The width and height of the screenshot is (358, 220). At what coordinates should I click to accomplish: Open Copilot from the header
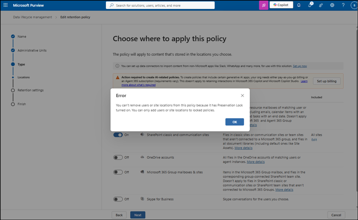coord(281,5)
